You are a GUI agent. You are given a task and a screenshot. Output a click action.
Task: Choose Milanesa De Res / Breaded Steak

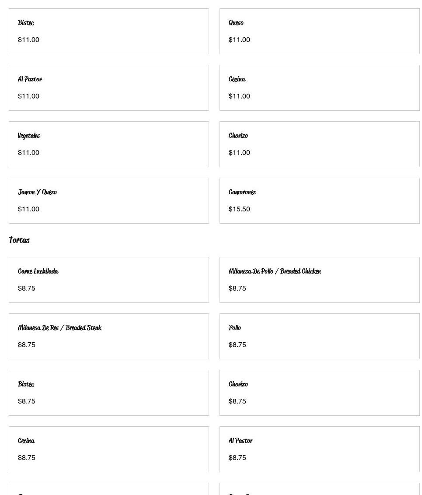(108, 336)
